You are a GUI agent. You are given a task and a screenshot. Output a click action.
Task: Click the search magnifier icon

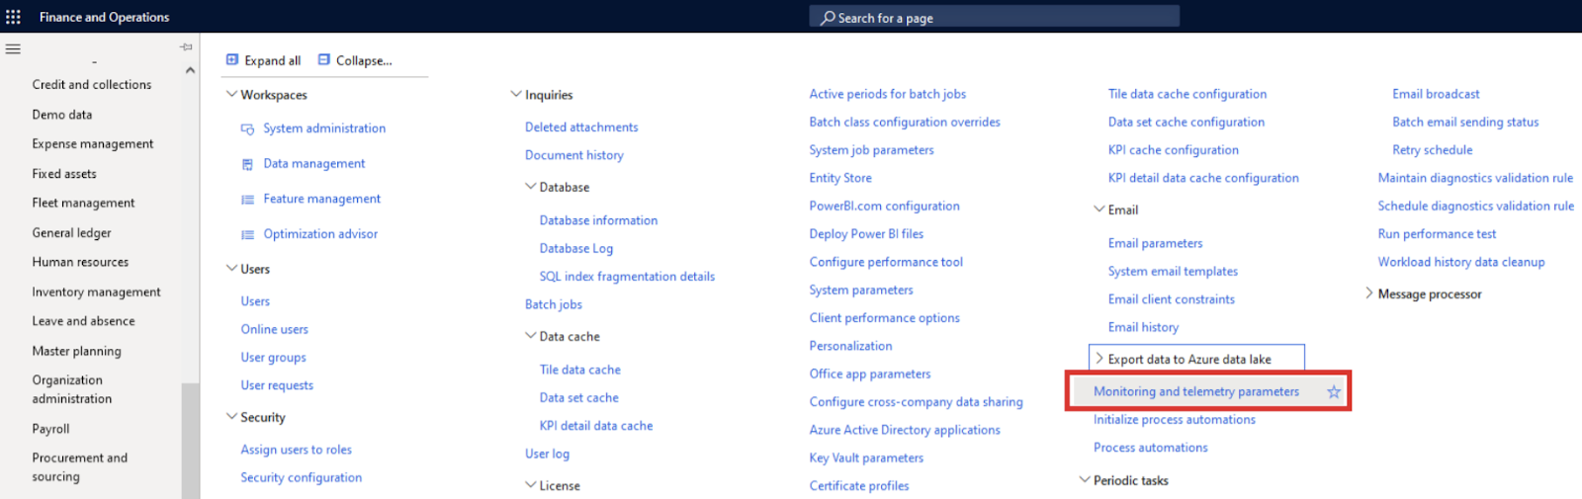tap(828, 18)
